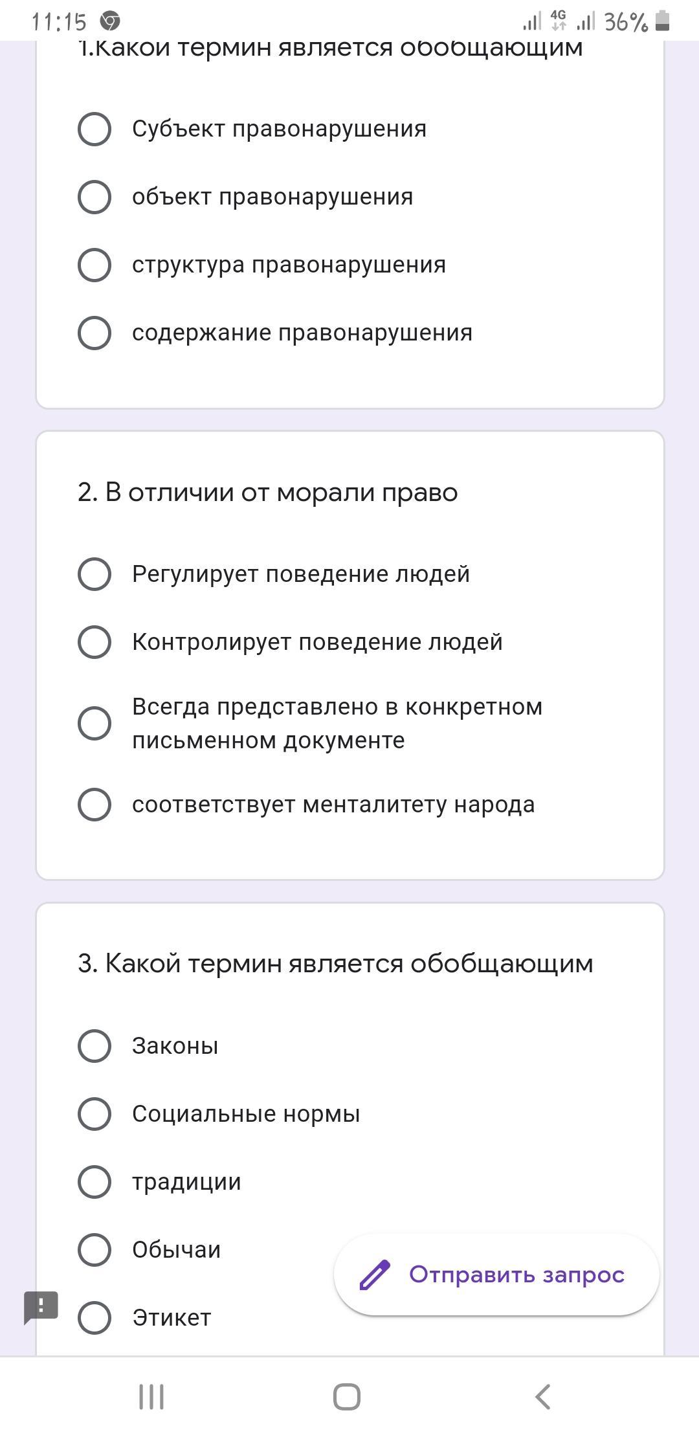Select the 'традиции' option

tap(94, 1182)
